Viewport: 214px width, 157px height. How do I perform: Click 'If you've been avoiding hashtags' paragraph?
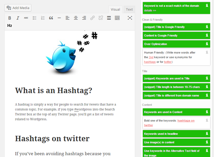[x=63, y=154]
